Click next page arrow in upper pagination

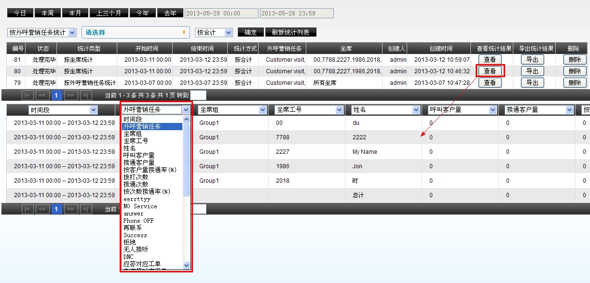pos(71,95)
